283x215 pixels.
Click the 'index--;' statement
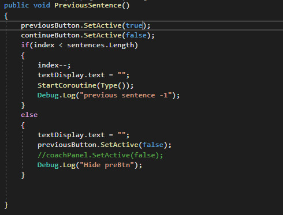click(x=54, y=65)
